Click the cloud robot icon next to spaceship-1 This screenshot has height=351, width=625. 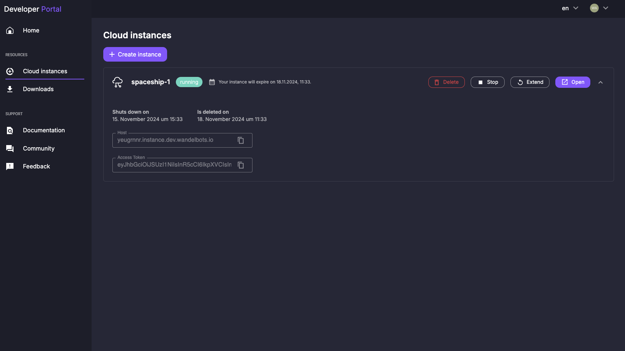(117, 82)
